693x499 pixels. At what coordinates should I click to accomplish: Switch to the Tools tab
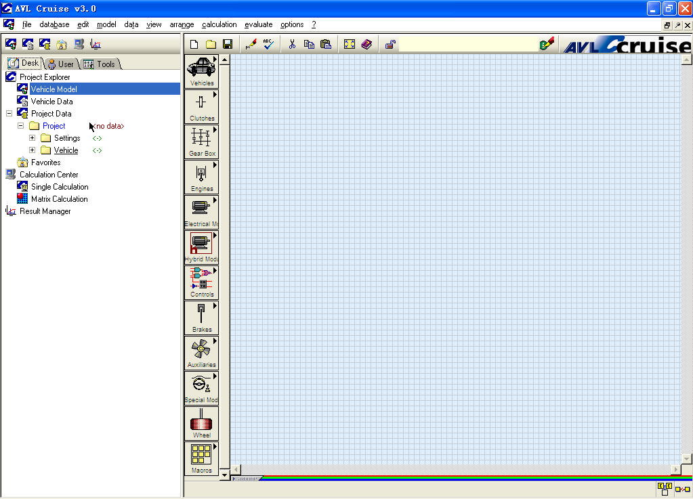pyautogui.click(x=101, y=64)
